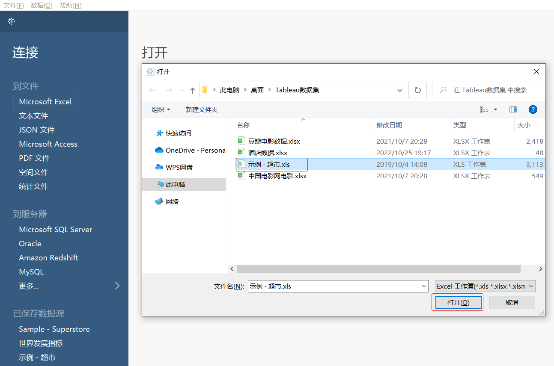554x366 pixels.
Task: Click the file icon of 示例 - 超市.xls
Action: [241, 164]
